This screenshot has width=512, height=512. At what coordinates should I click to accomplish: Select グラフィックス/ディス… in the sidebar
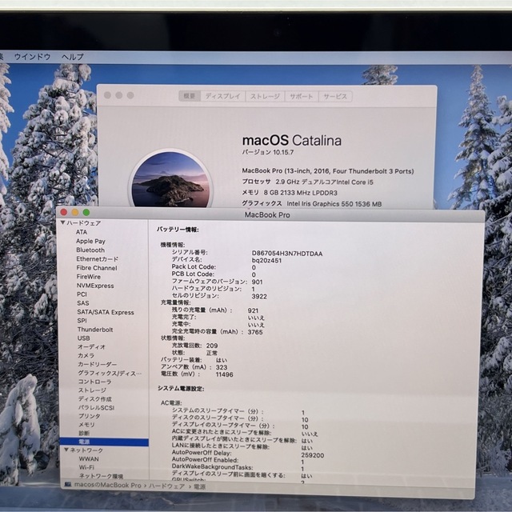(110, 373)
